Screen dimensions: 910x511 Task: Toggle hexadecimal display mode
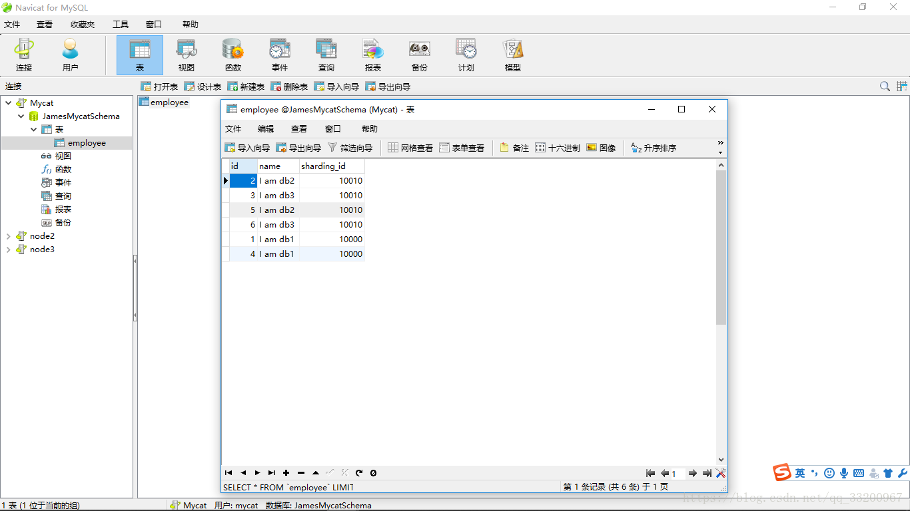pos(558,148)
